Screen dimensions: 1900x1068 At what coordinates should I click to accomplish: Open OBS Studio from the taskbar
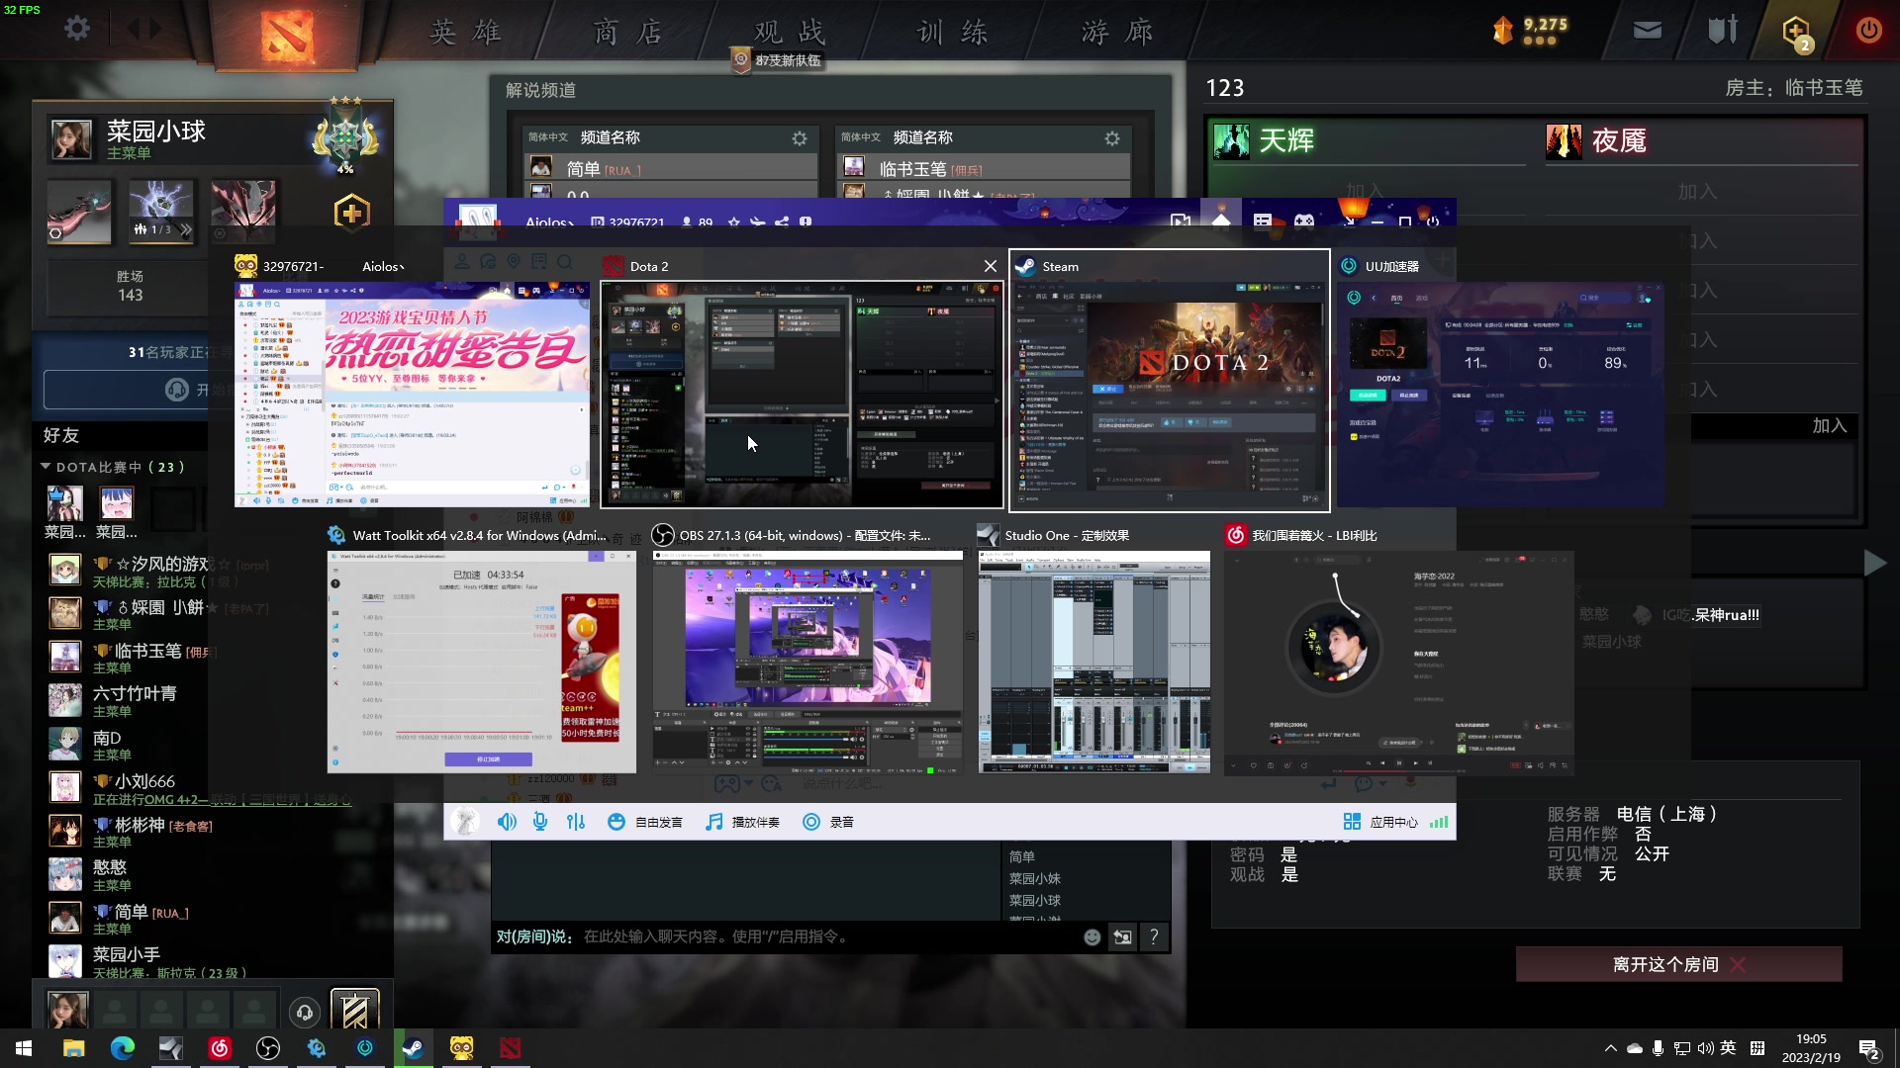click(x=268, y=1048)
